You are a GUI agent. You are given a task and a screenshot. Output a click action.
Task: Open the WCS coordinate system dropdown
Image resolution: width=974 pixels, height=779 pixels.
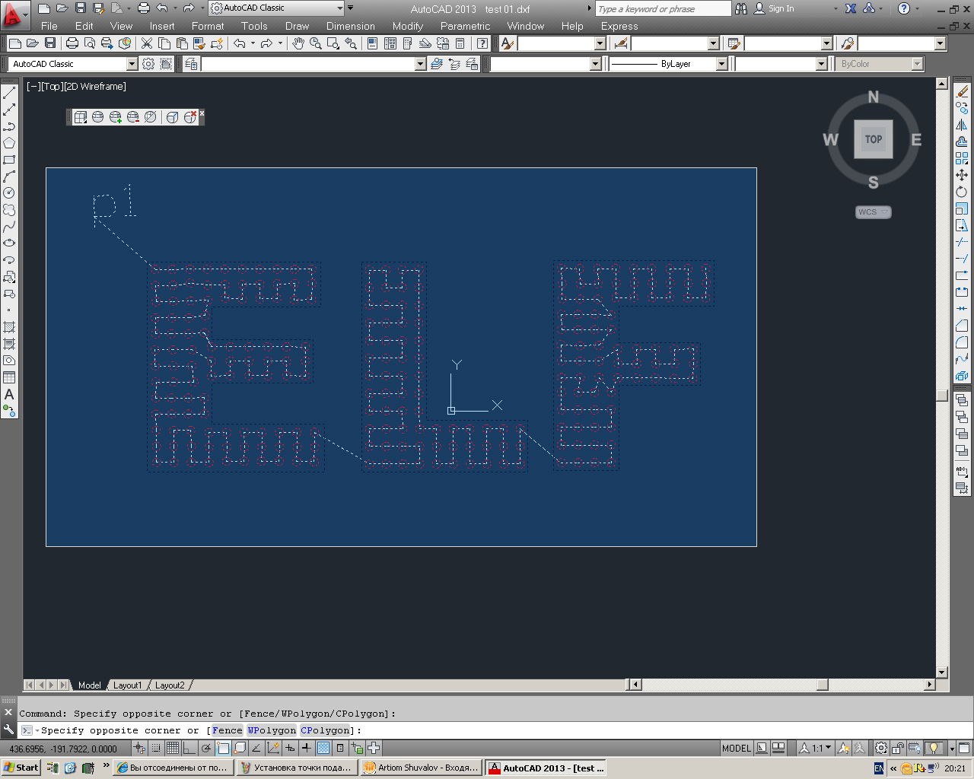(x=874, y=212)
